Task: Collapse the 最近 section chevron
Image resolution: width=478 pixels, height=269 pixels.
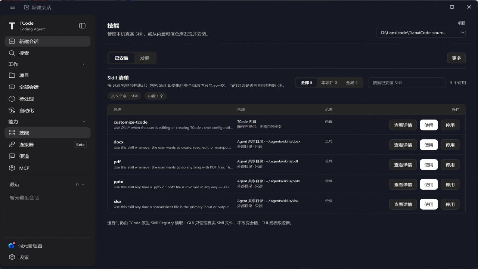Action: (x=83, y=185)
